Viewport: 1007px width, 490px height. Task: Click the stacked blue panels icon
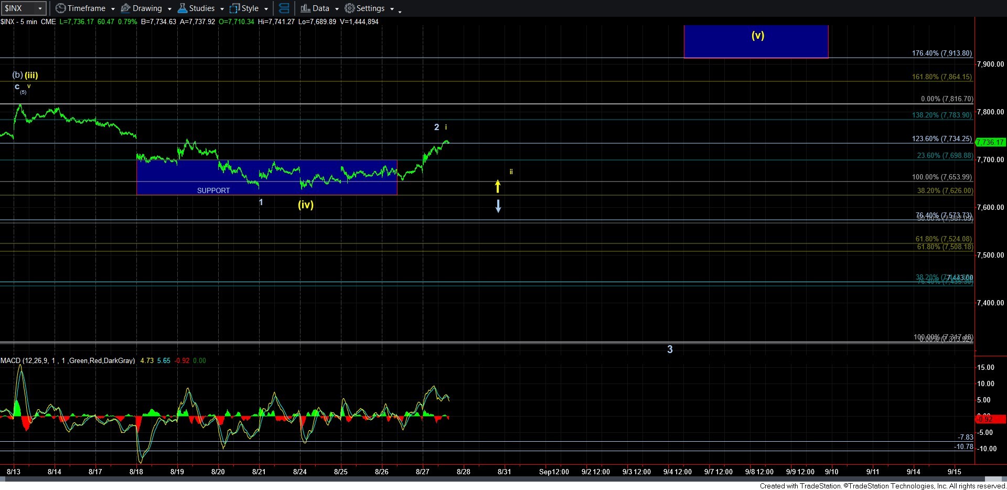(284, 8)
